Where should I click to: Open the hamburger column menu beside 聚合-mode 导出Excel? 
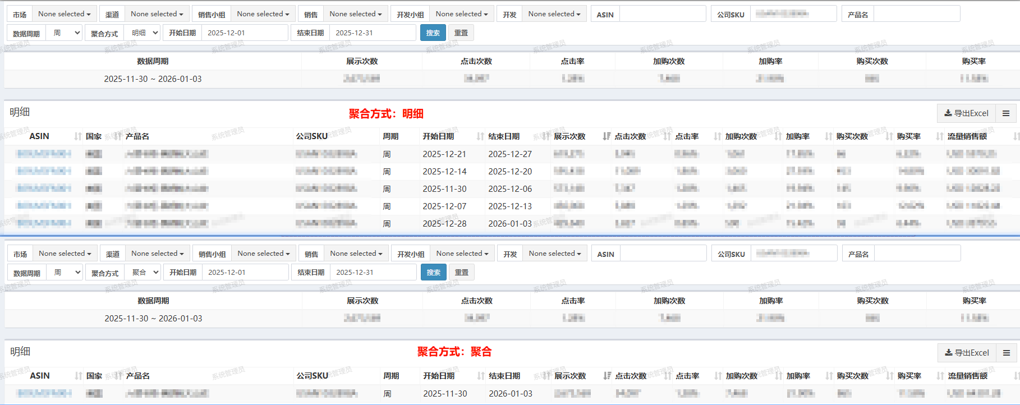[1007, 353]
